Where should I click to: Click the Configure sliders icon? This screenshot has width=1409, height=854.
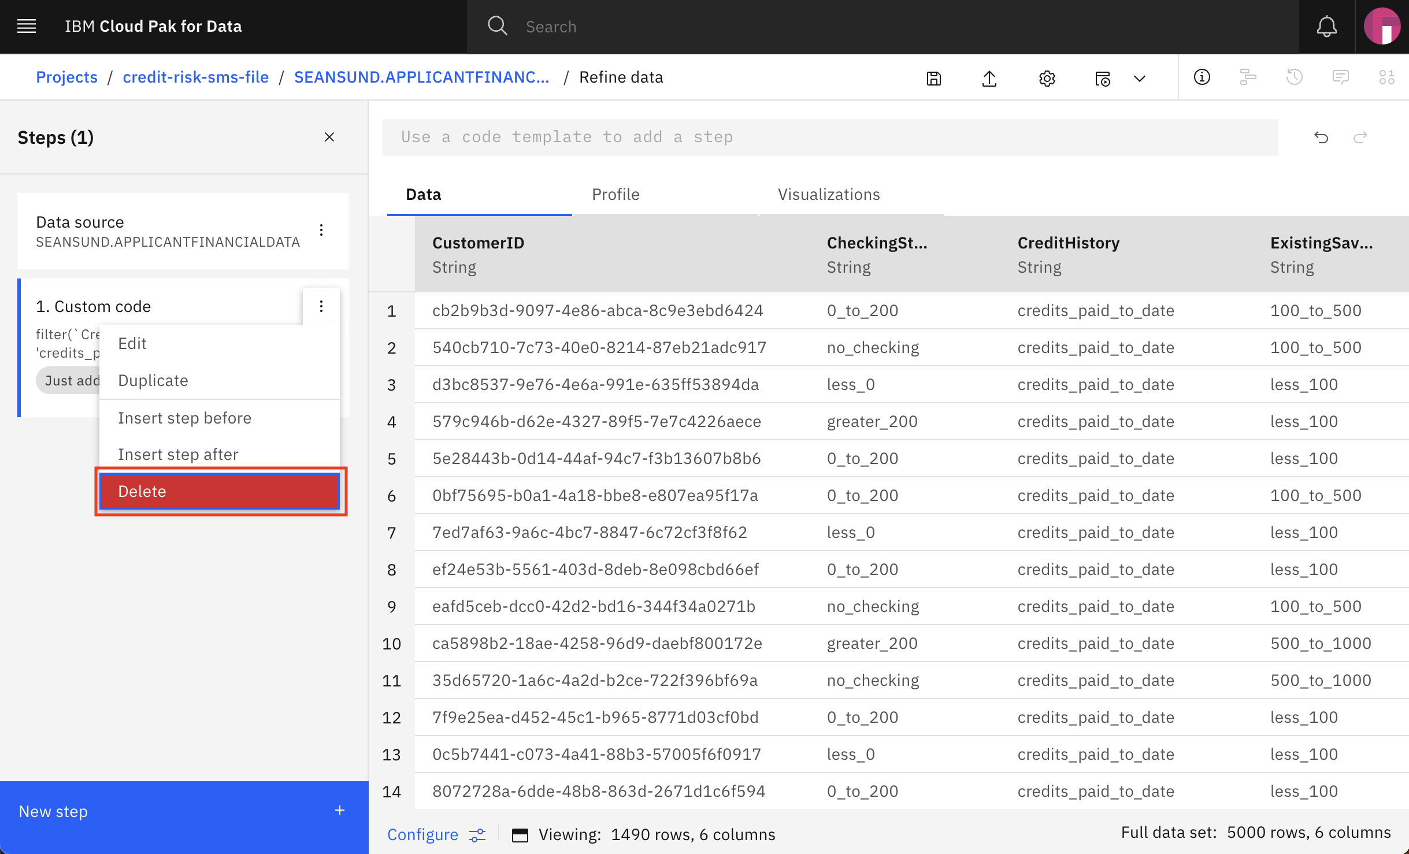(477, 835)
